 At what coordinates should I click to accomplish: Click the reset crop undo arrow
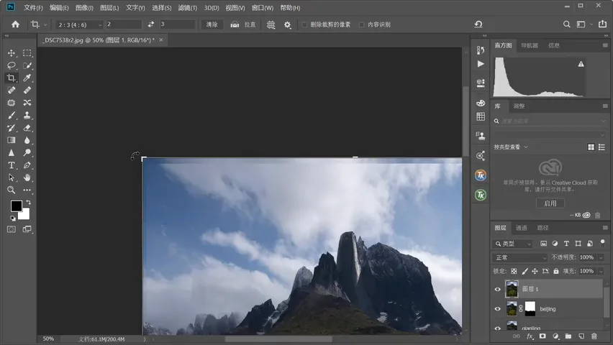478,24
